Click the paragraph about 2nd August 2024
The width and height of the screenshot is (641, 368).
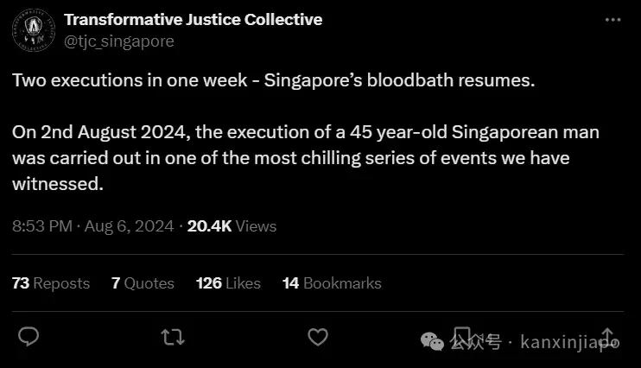click(x=306, y=158)
